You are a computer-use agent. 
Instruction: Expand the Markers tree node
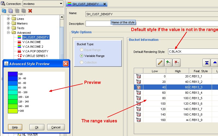(x=8, y=23)
